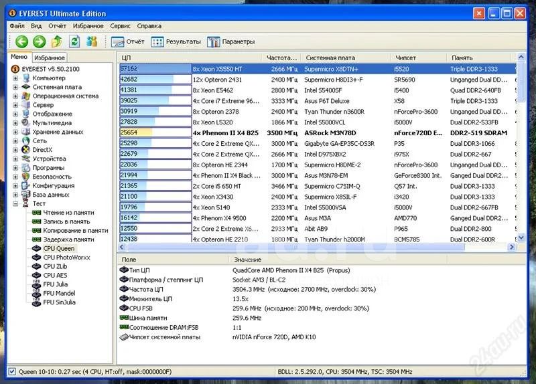
Task: Select the CPU AES benchmark icon
Action: click(x=37, y=275)
